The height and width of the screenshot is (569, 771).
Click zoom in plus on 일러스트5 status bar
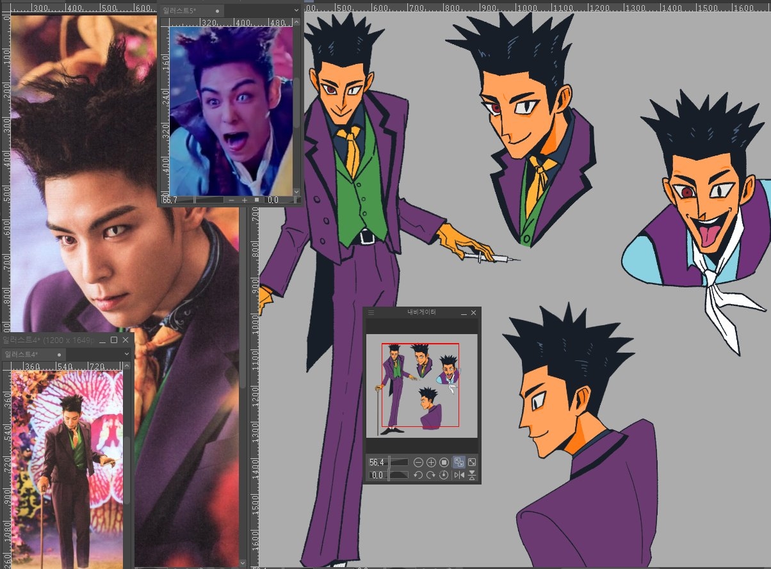(245, 200)
